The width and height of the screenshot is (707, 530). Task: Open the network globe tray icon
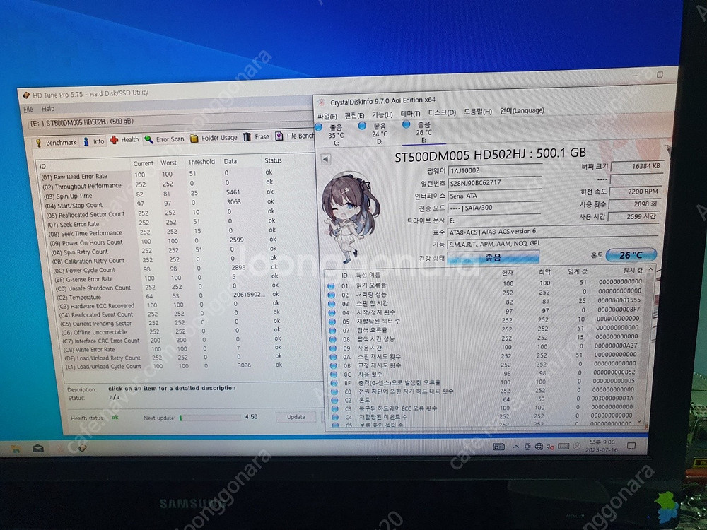539,447
